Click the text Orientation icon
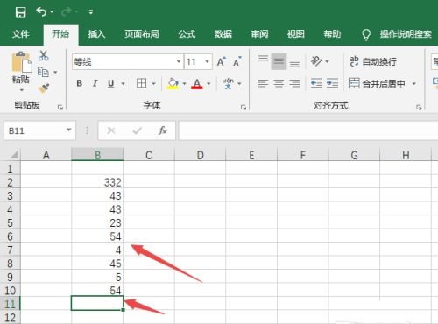The image size is (438, 324). coord(316,61)
